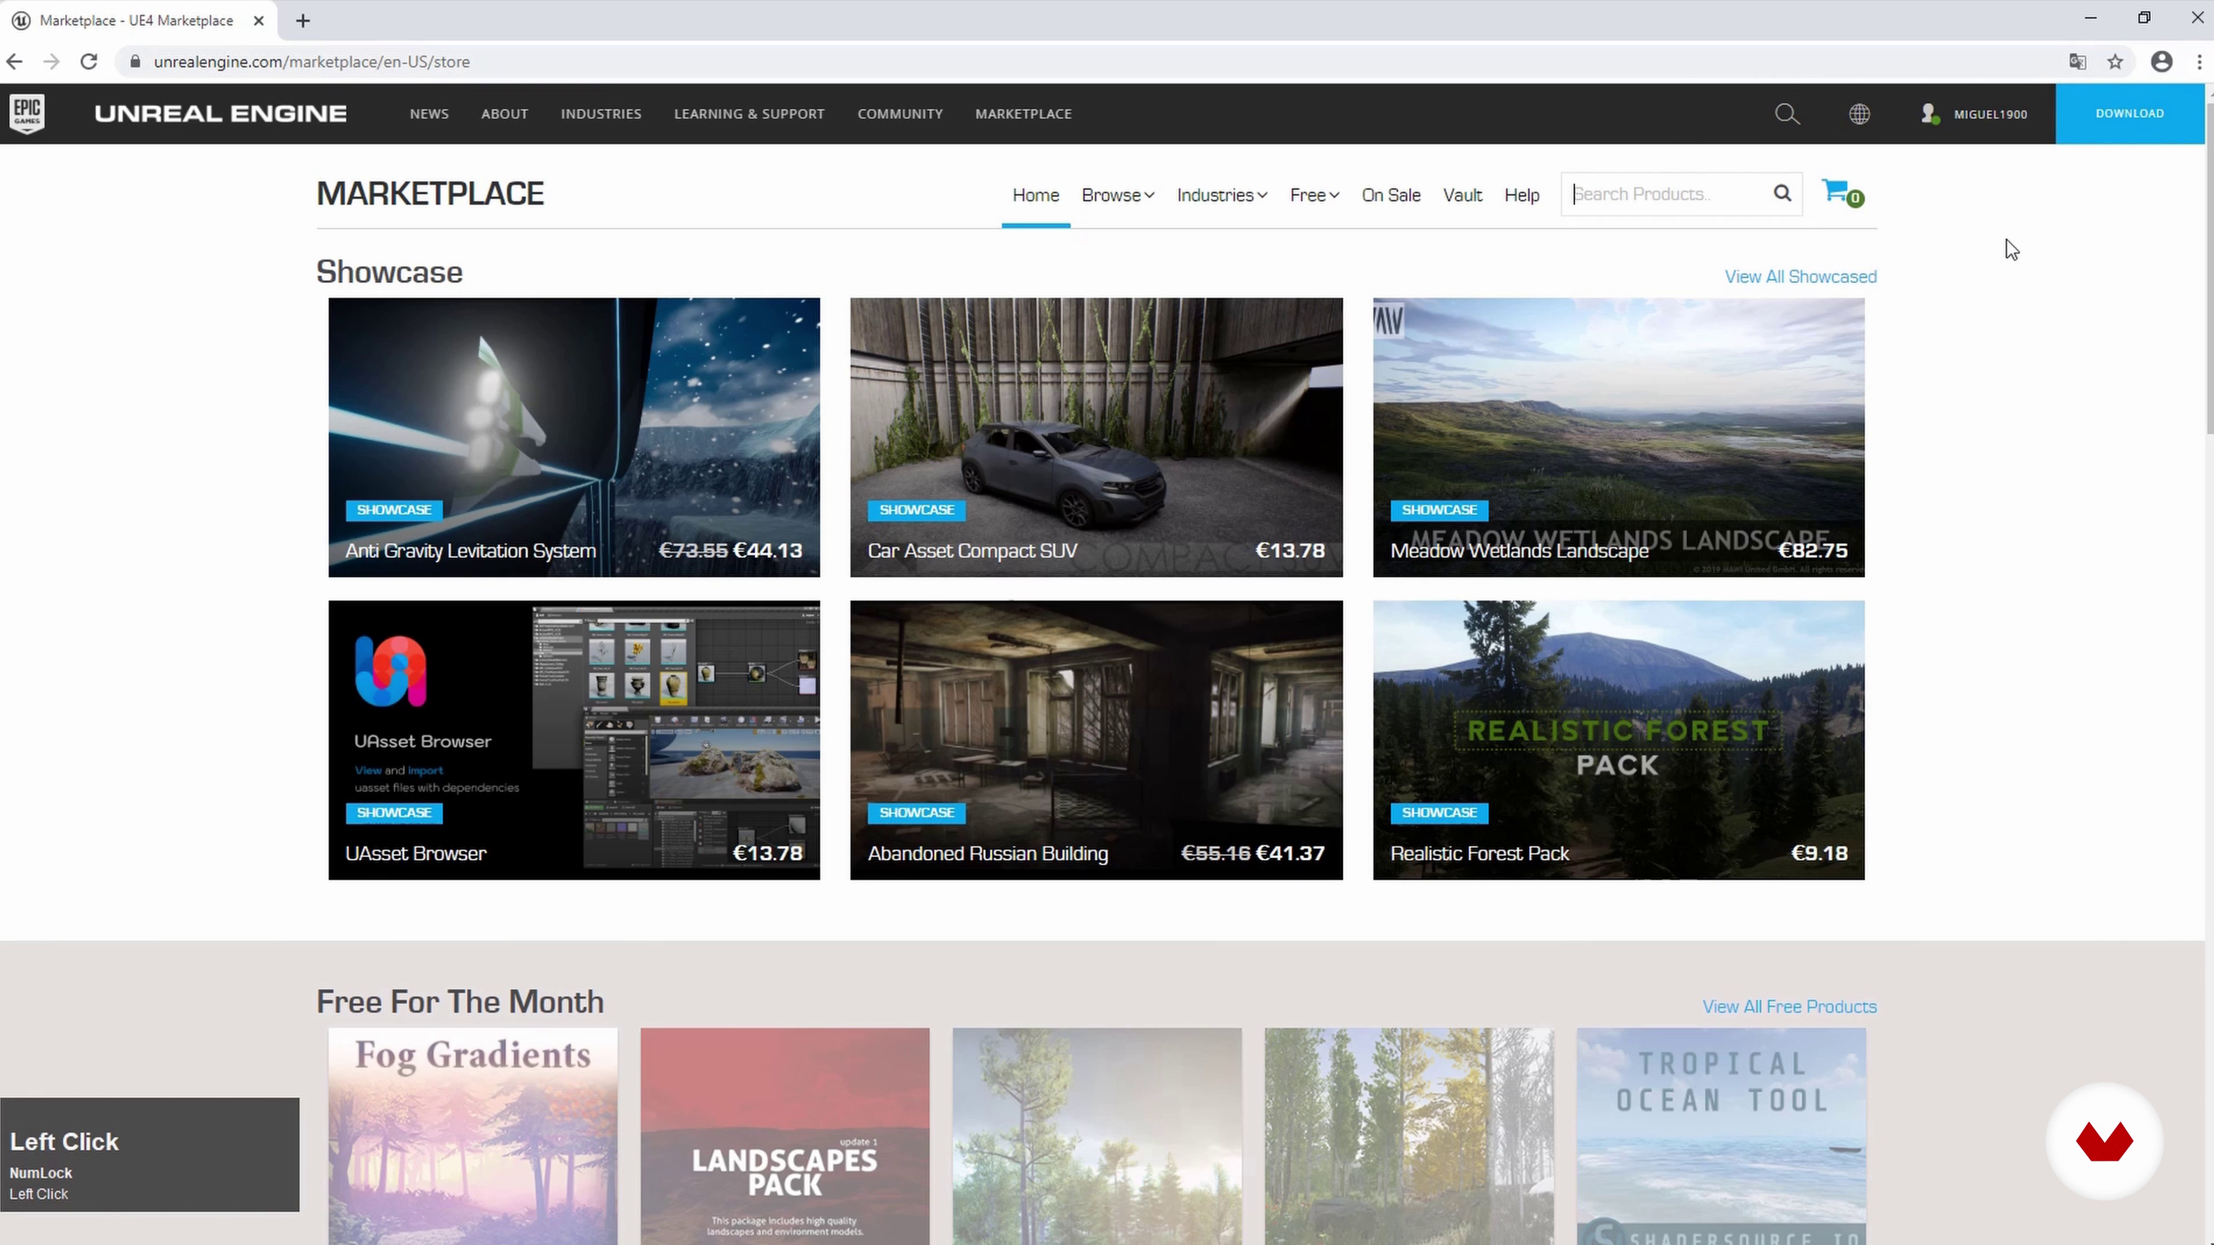Open Chrome profile icon
This screenshot has width=2214, height=1245.
[2162, 62]
